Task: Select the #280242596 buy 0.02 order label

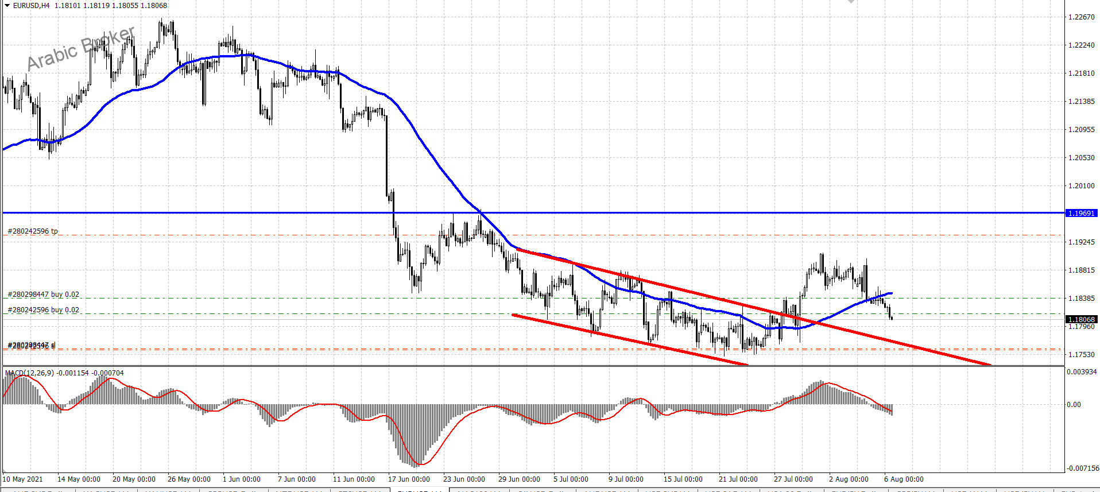Action: [44, 310]
